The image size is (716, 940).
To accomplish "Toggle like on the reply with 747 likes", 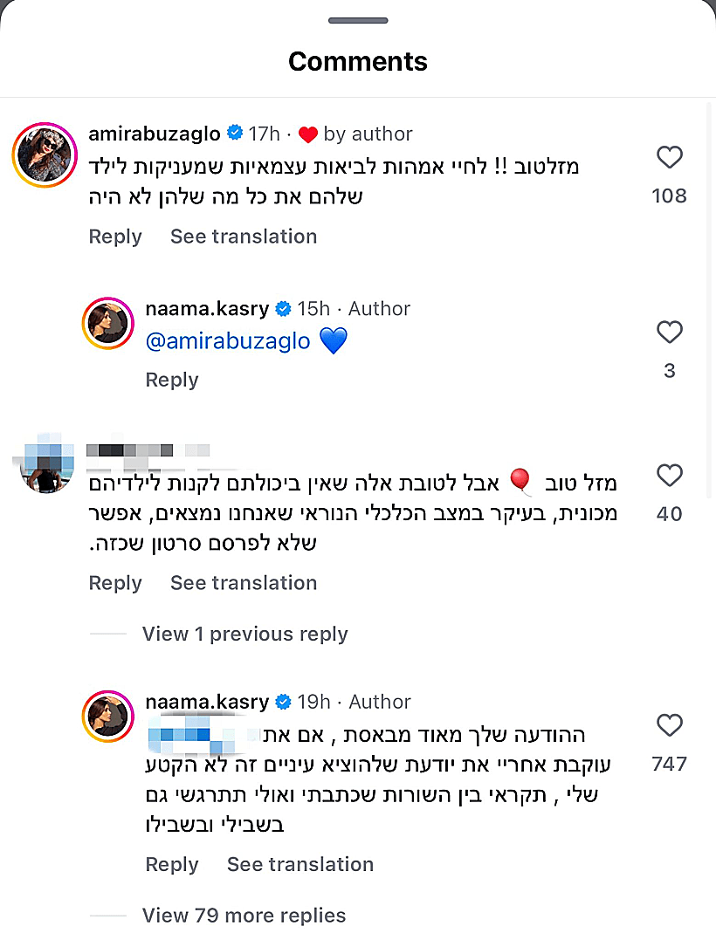I will pyautogui.click(x=670, y=725).
